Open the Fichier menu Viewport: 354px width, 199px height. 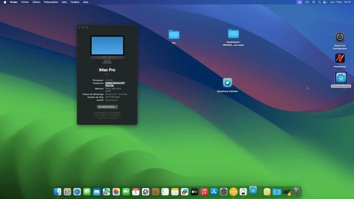coord(25,2)
